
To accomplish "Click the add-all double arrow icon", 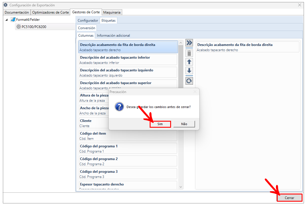I will 189,43.
